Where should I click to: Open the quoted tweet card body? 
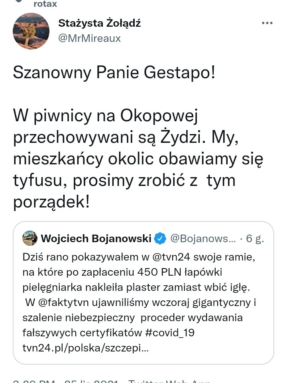[x=143, y=292]
